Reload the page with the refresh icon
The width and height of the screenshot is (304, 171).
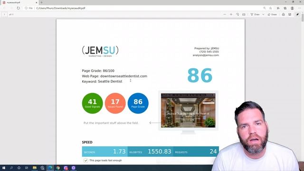pos(18,8)
